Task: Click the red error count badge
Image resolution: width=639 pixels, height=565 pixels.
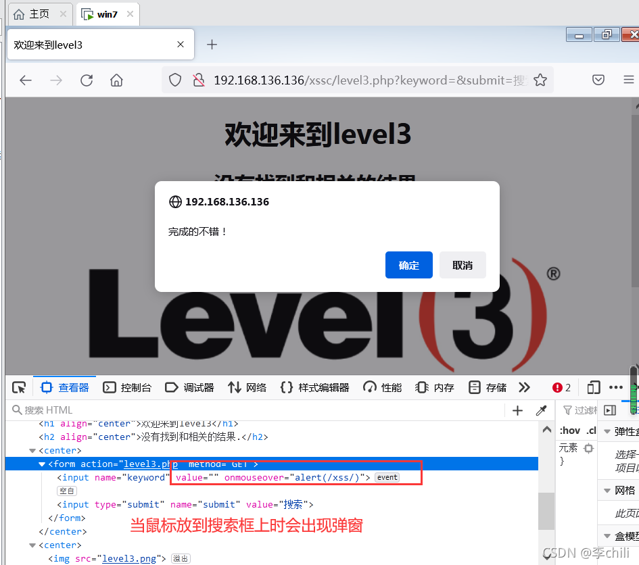Action: coord(561,387)
